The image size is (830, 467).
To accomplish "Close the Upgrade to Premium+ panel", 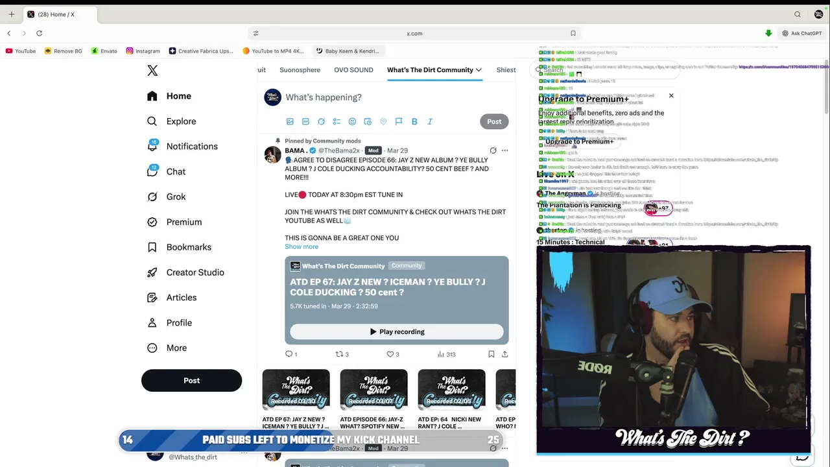I will (x=671, y=96).
